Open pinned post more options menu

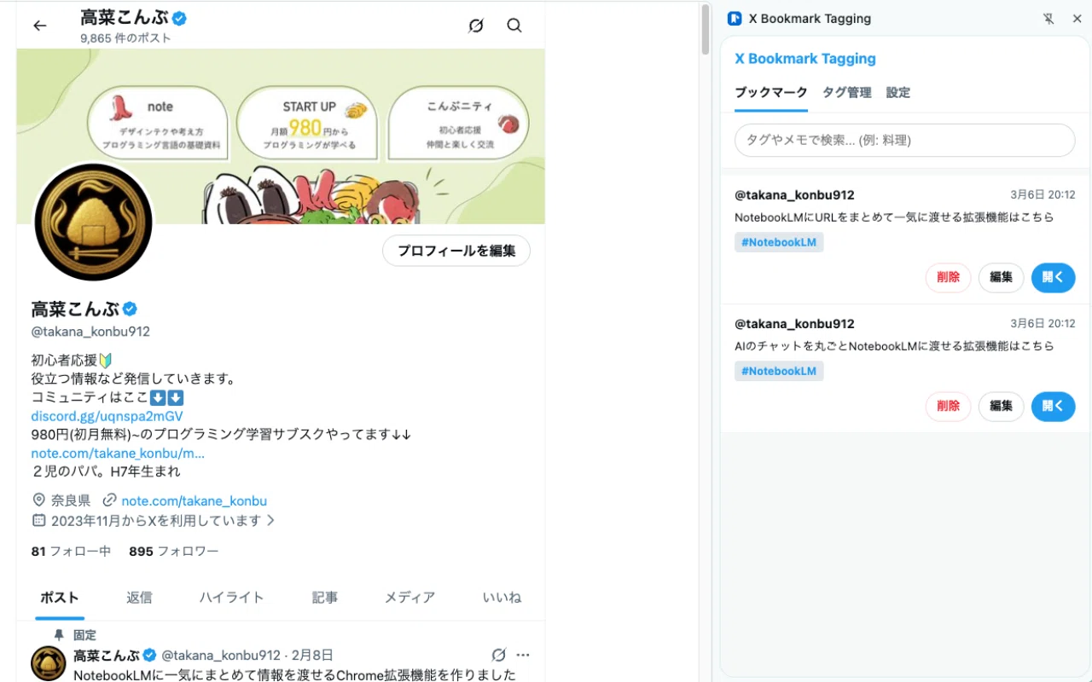tap(523, 655)
